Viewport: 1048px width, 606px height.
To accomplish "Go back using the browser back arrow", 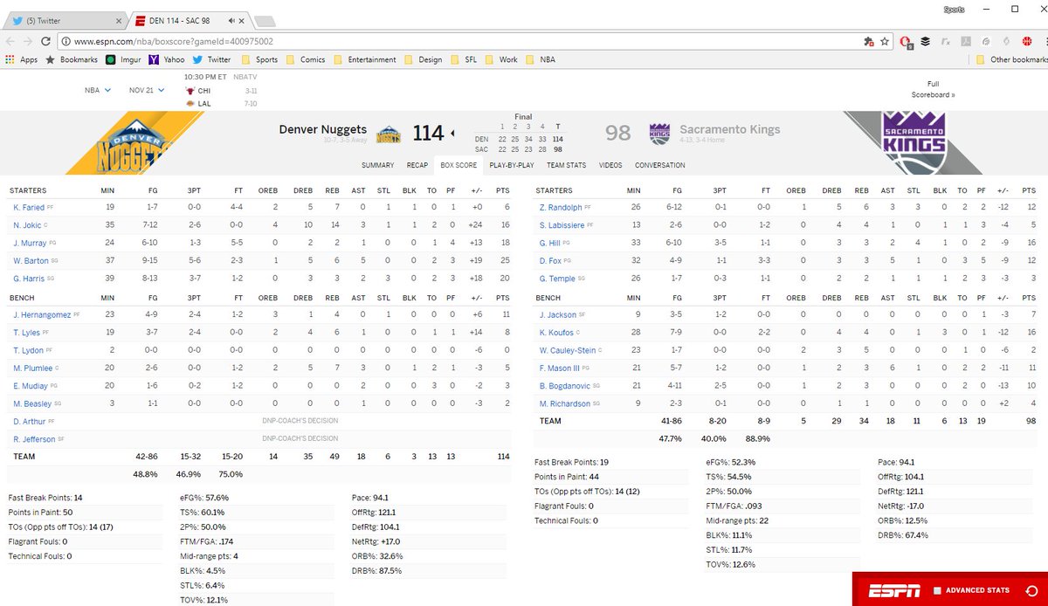I will click(x=10, y=41).
